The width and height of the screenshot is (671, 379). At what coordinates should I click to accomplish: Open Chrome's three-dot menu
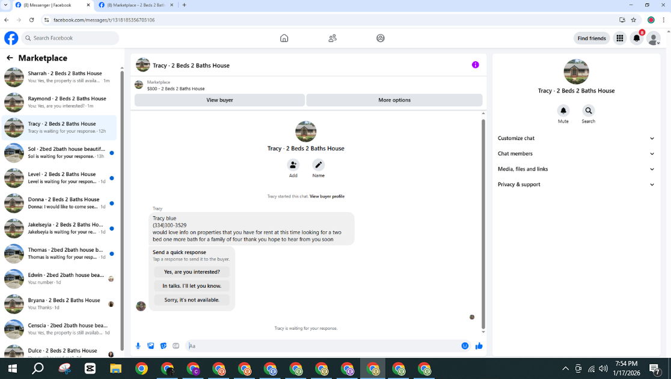coord(663,20)
